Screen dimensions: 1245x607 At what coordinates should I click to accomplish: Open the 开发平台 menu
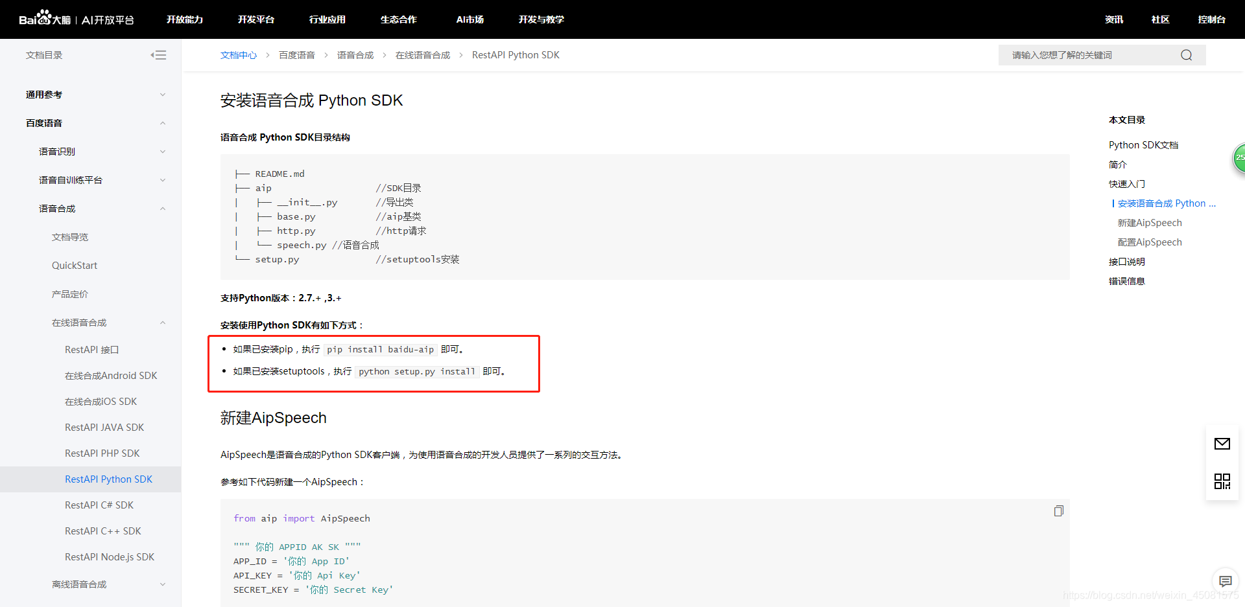(x=256, y=19)
